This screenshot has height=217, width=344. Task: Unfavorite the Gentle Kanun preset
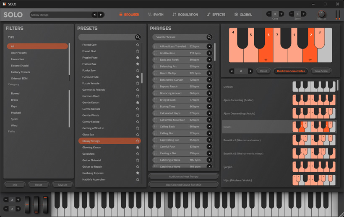[x=137, y=102]
